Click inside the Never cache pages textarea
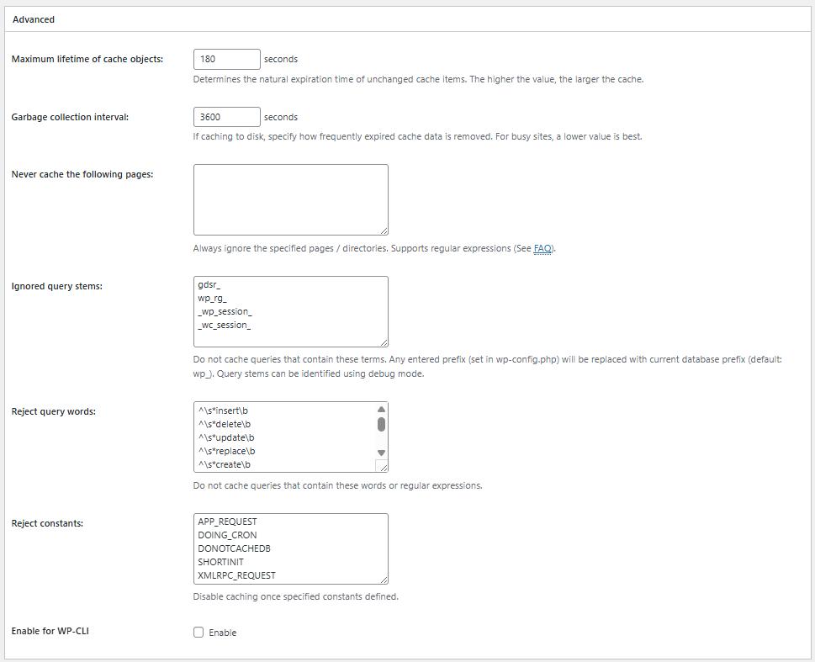Image resolution: width=815 pixels, height=662 pixels. click(x=290, y=199)
